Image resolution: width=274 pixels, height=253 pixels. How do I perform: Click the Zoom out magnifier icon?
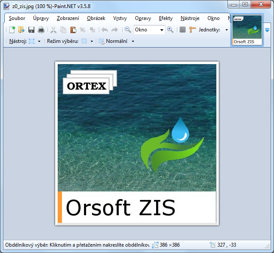(x=128, y=30)
